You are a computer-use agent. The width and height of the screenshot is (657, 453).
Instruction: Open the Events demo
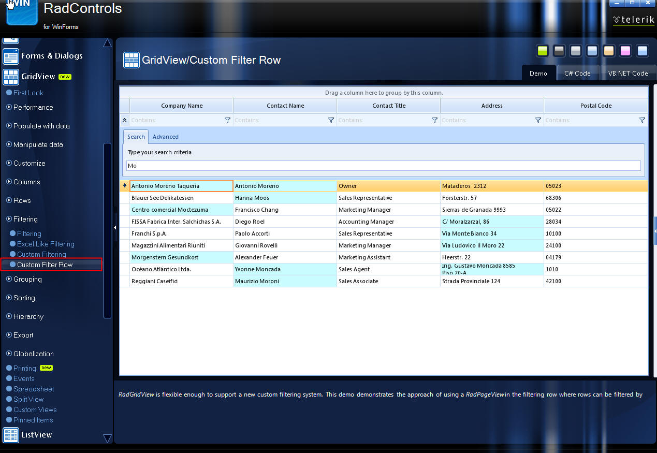pos(24,378)
